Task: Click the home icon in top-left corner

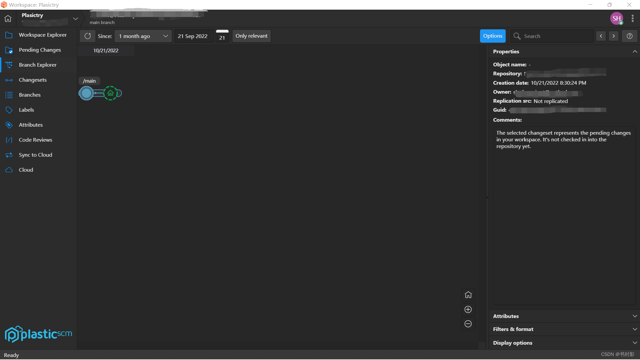Action: 8,19
